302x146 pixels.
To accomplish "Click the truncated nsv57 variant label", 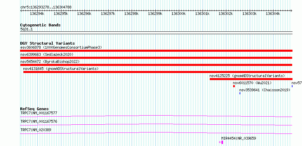I will (x=297, y=83).
